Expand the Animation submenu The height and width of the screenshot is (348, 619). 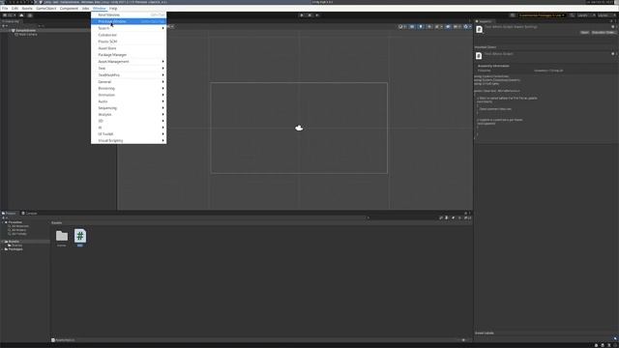[129, 95]
